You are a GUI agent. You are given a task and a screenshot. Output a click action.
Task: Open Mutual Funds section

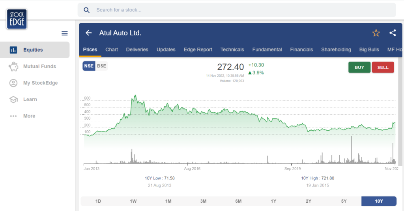[35, 66]
